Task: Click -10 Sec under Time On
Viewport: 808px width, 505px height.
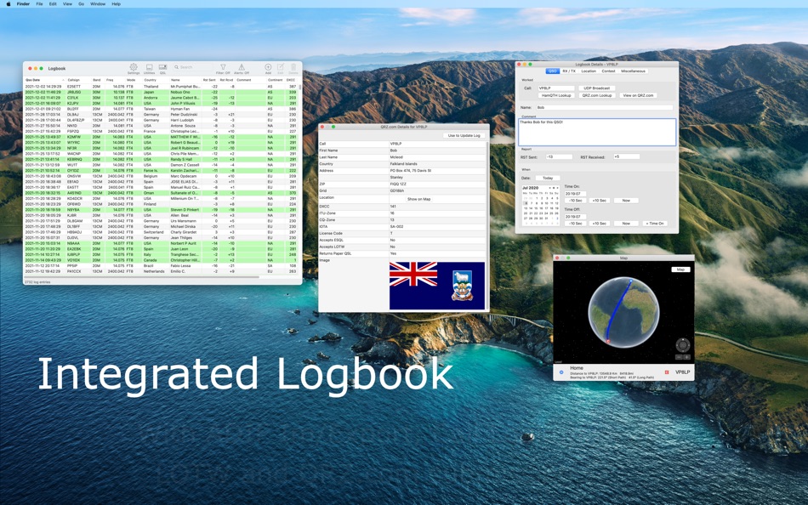Action: pos(576,201)
